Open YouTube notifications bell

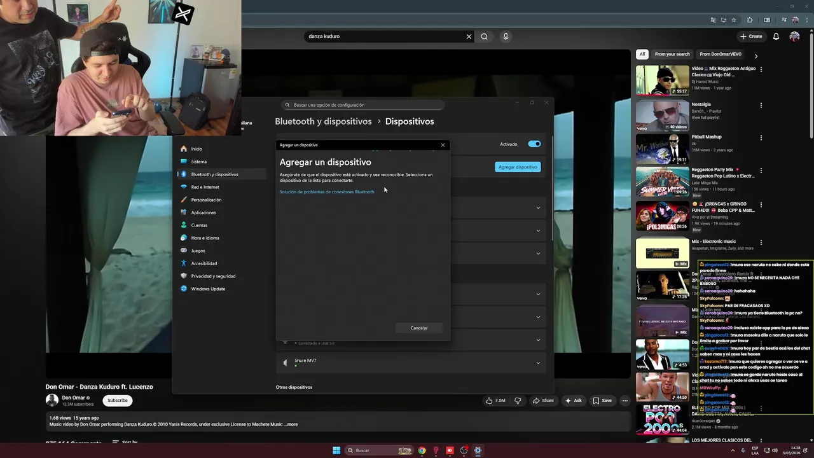click(x=776, y=36)
